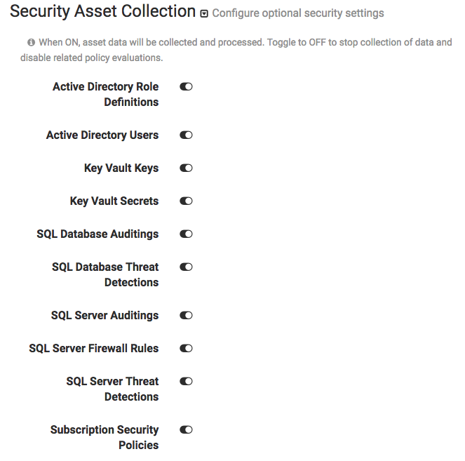The width and height of the screenshot is (465, 461).
Task: Click the Key Vault Keys label
Action: [121, 168]
